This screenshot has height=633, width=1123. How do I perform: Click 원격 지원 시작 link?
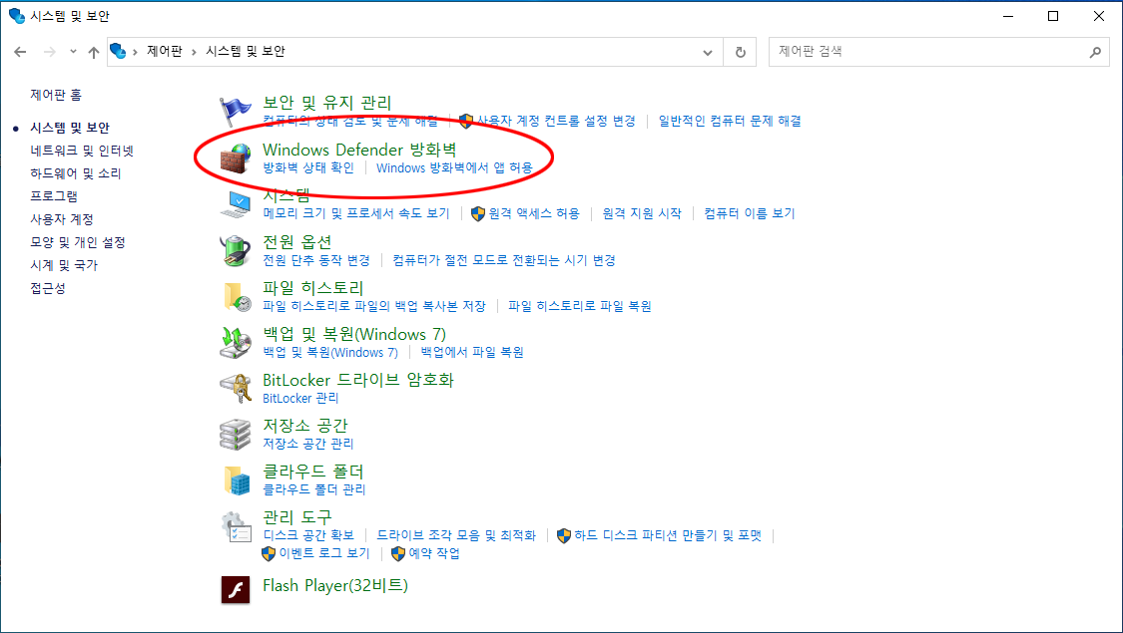[642, 213]
